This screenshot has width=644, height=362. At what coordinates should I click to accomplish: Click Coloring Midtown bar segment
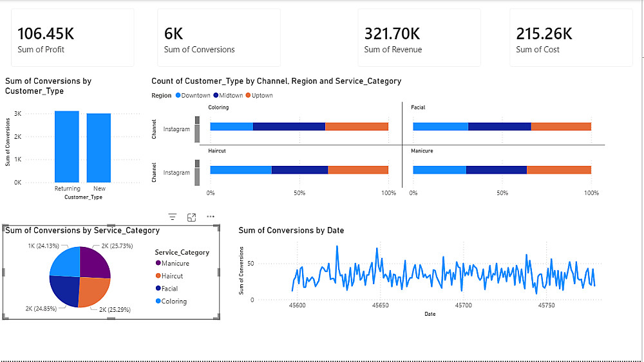pos(289,127)
